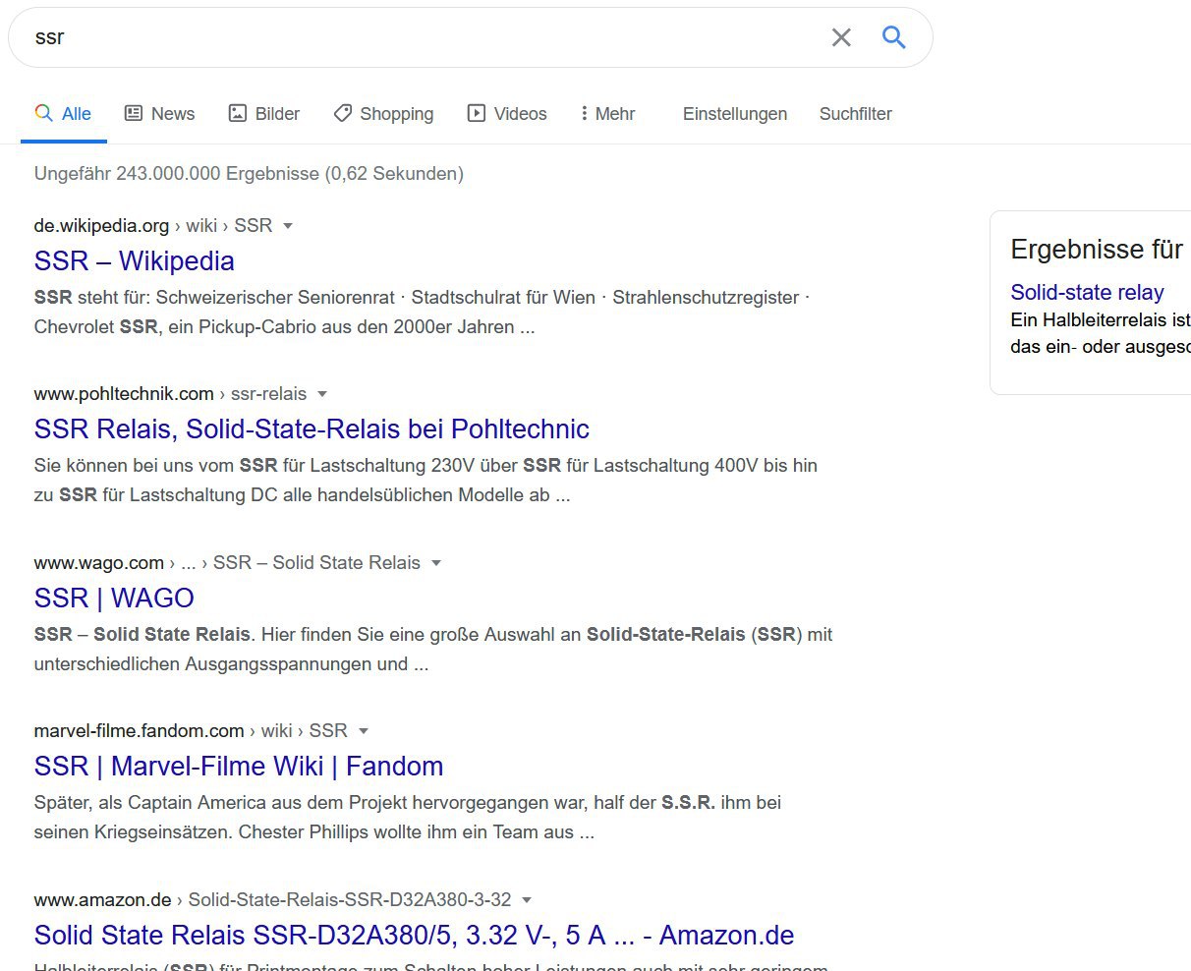The height and width of the screenshot is (971, 1191).
Task: Click the Wikipedia snippet starting SSR steht für
Action: click(x=422, y=313)
